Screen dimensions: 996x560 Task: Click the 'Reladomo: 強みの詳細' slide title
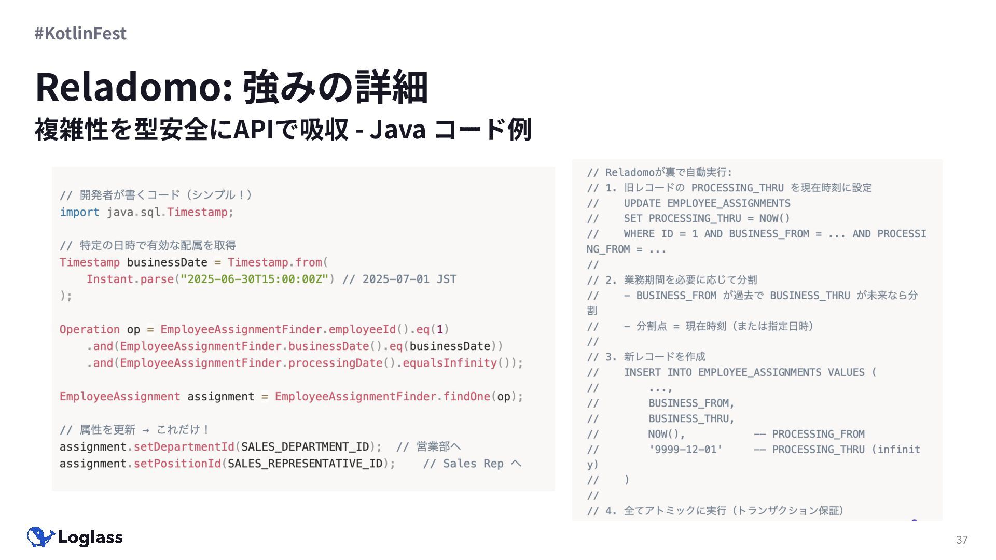coord(231,87)
